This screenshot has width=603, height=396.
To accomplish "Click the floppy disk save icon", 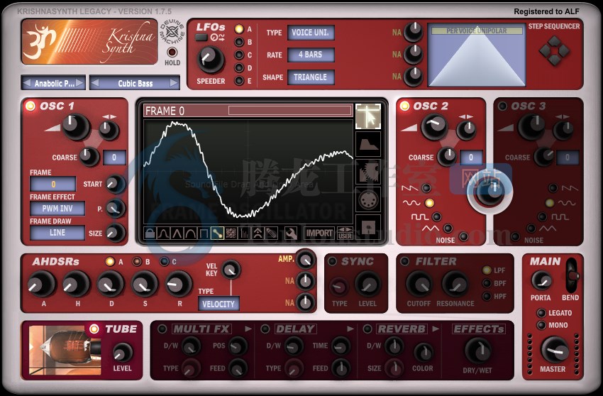I will [368, 227].
